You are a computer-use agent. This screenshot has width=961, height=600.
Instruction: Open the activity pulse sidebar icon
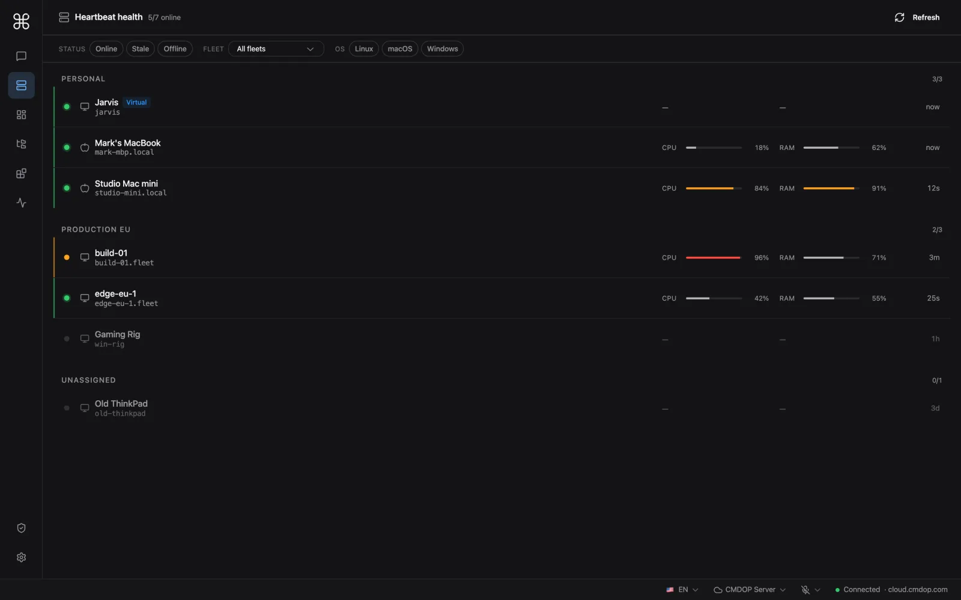click(21, 203)
